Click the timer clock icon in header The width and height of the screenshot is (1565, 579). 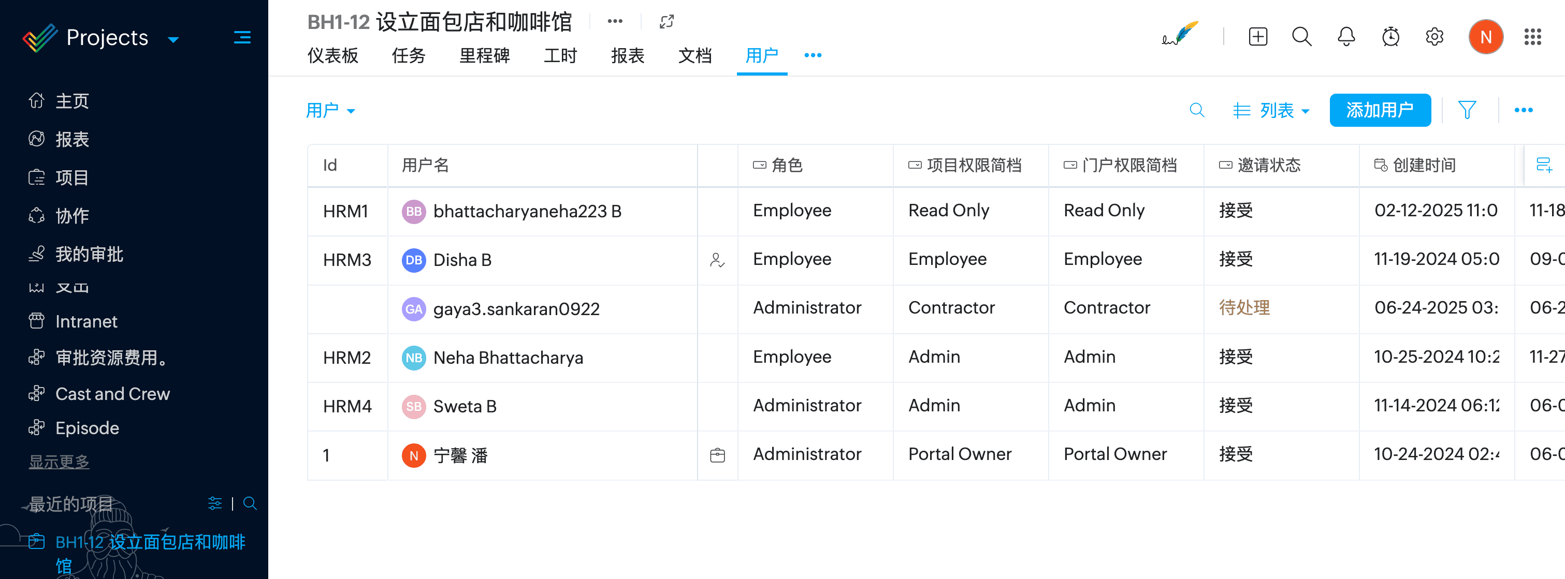tap(1390, 37)
